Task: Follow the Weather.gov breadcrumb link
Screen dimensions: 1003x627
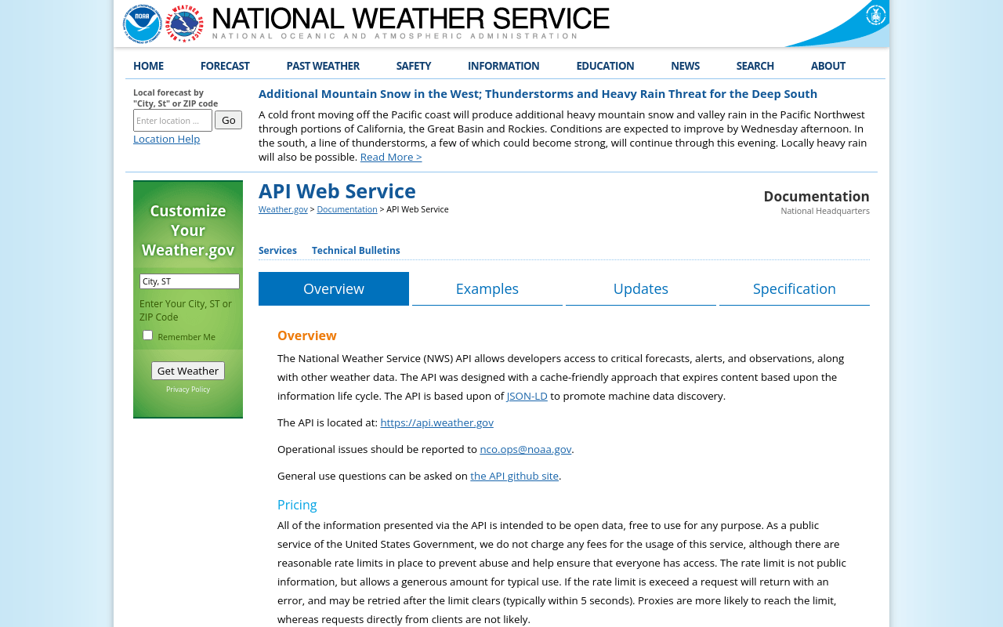Action: tap(283, 209)
